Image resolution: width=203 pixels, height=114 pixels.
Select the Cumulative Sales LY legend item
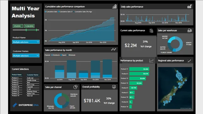point(65,12)
